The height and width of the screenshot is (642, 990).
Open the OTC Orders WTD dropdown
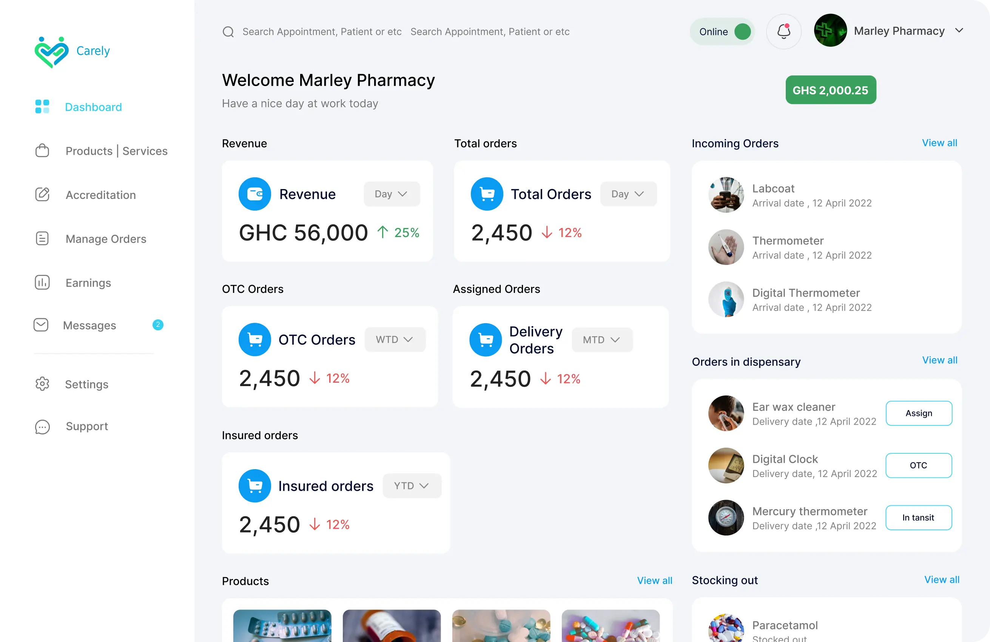click(x=395, y=339)
